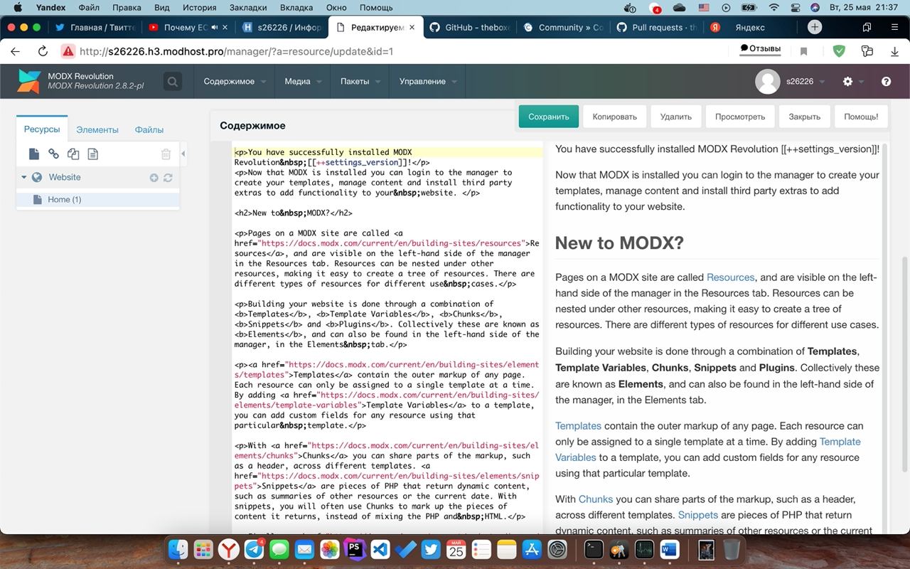Click the Удалить button
The height and width of the screenshot is (569, 910).
676,117
